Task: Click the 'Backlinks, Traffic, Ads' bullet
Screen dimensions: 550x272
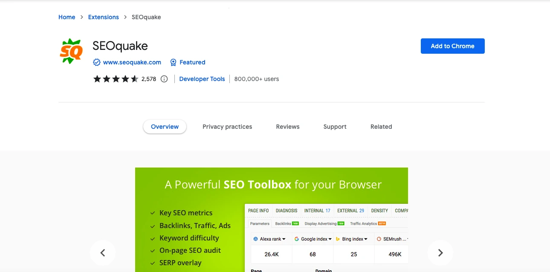Action: pos(195,226)
